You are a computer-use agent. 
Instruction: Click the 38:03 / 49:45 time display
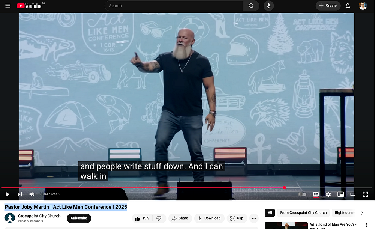(49, 194)
